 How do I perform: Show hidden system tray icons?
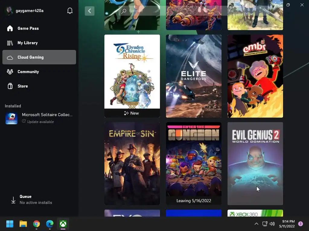point(256,224)
